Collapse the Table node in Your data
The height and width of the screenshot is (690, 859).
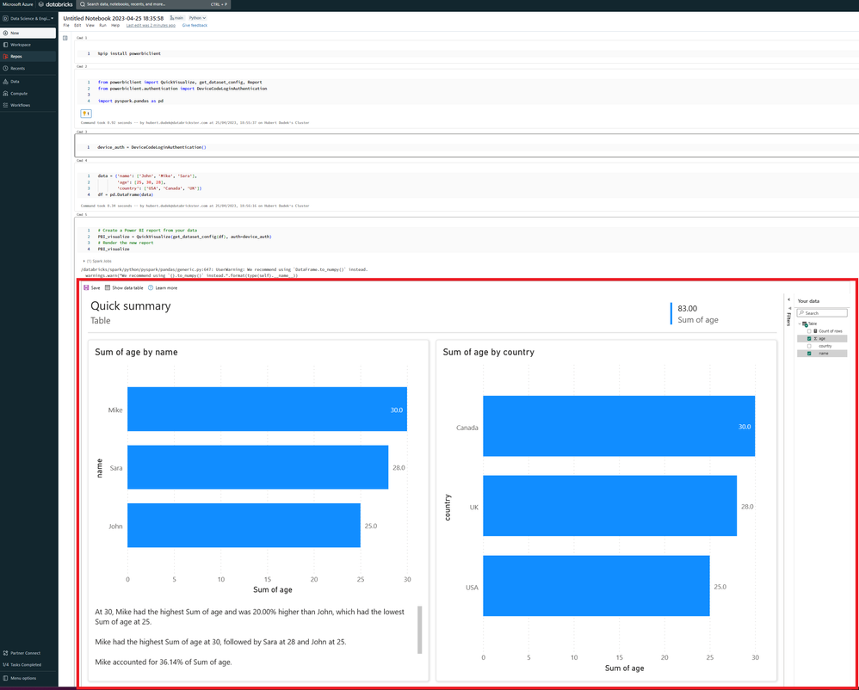800,323
